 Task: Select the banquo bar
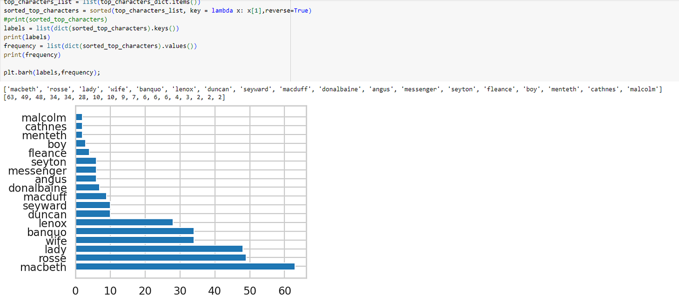(x=135, y=231)
